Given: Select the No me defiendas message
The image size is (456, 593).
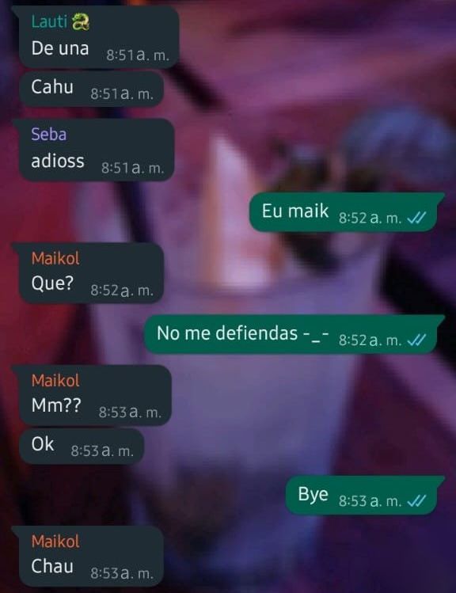Looking at the screenshot, I should pyautogui.click(x=294, y=335).
